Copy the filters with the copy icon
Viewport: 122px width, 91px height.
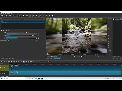(x=6, y=30)
